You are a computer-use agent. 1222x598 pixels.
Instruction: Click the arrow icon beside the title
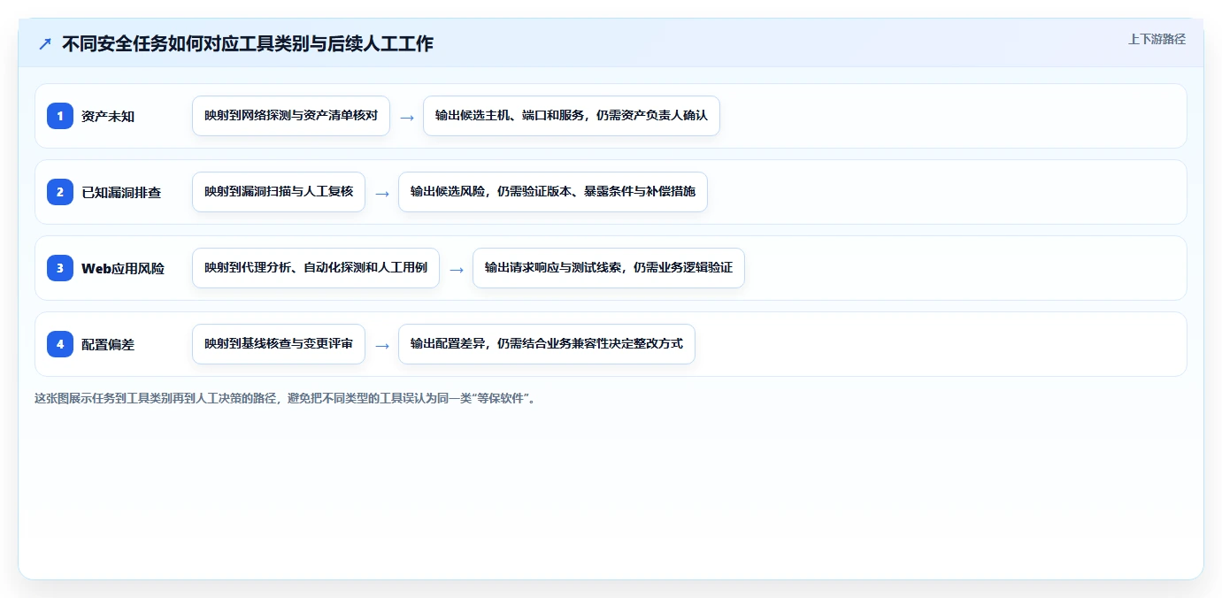point(45,43)
